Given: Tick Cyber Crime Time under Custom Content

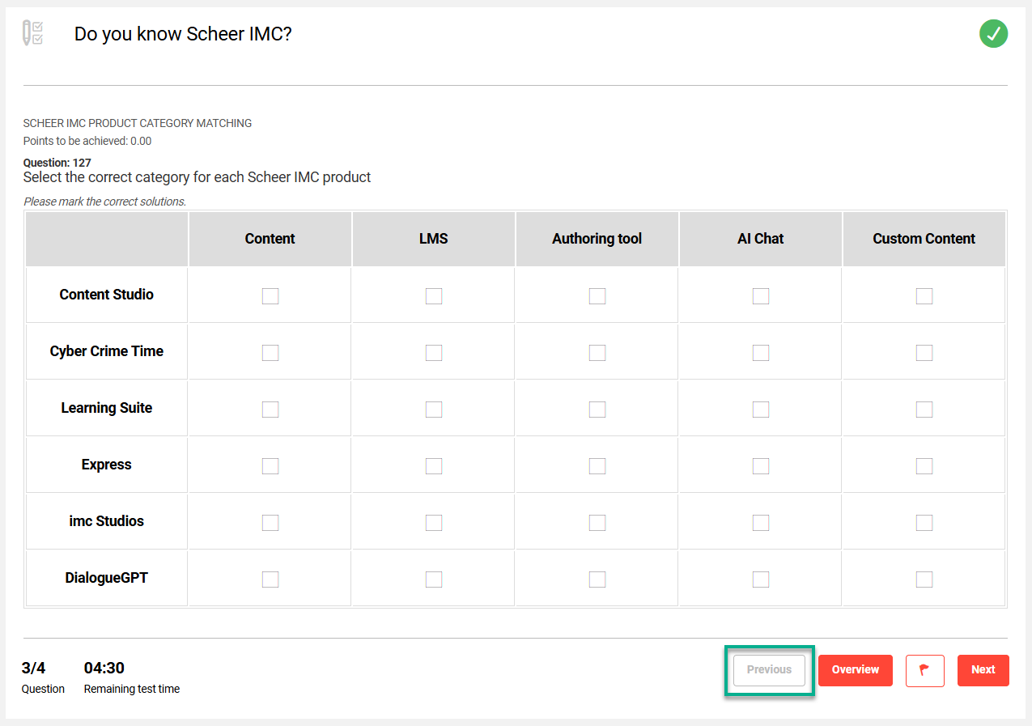Looking at the screenshot, I should (924, 353).
